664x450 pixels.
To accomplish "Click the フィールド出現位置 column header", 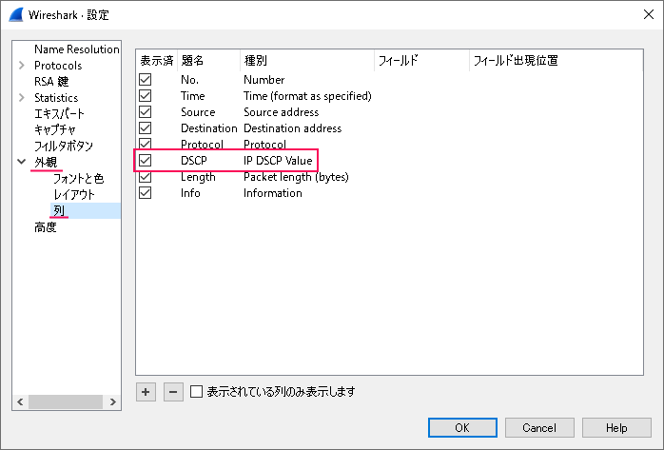I will tap(557, 61).
